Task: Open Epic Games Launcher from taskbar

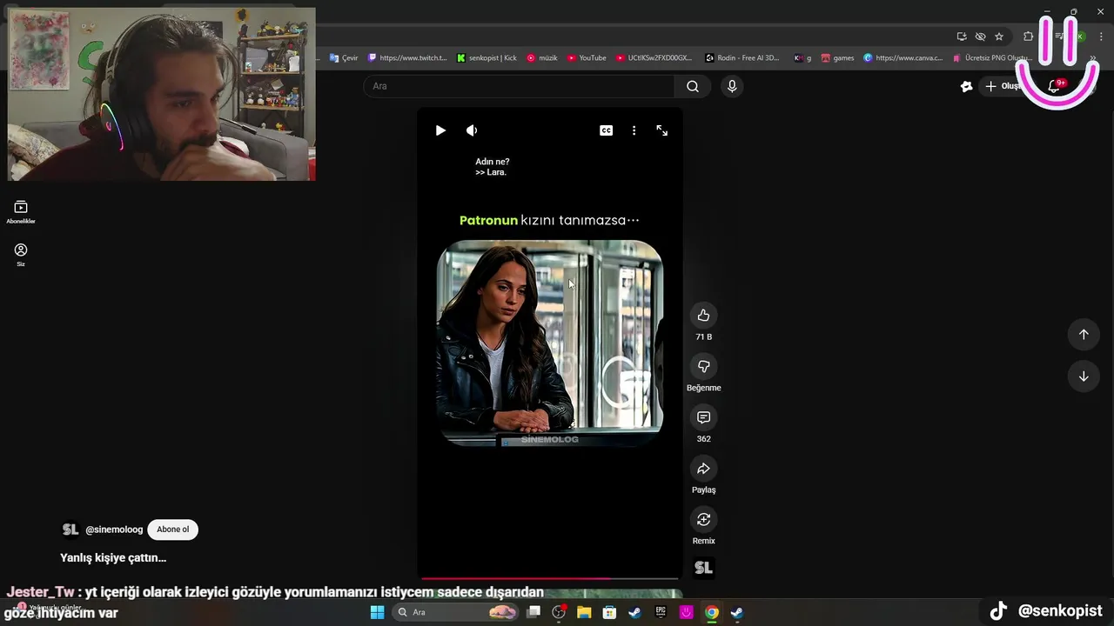Action: (661, 612)
